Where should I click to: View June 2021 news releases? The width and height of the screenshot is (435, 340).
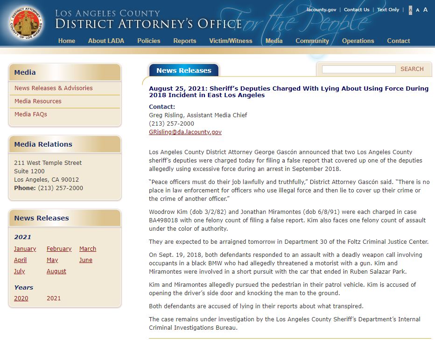(x=86, y=260)
